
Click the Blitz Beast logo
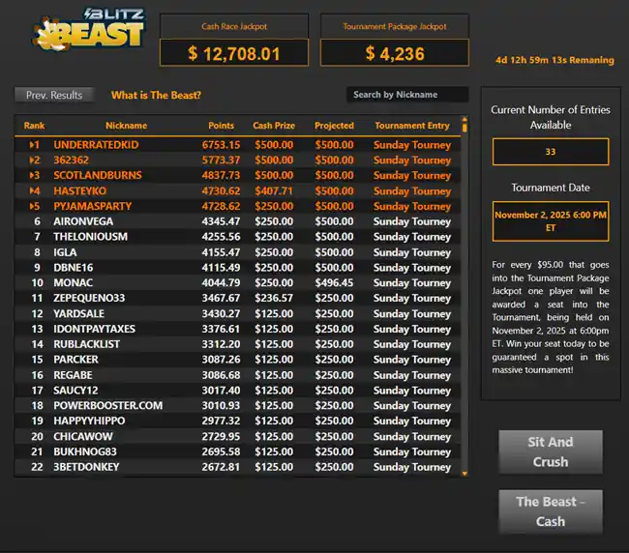click(x=89, y=30)
